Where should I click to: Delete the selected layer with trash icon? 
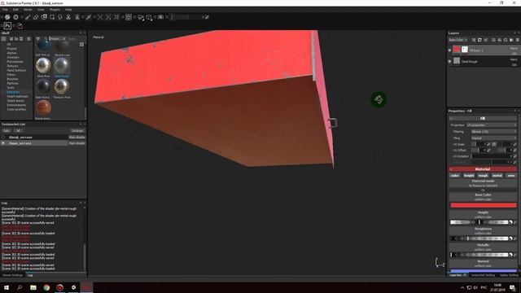tap(517, 40)
